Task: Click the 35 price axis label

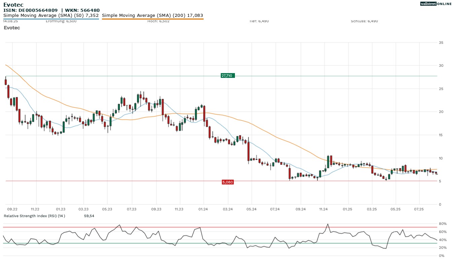Action: coord(441,42)
